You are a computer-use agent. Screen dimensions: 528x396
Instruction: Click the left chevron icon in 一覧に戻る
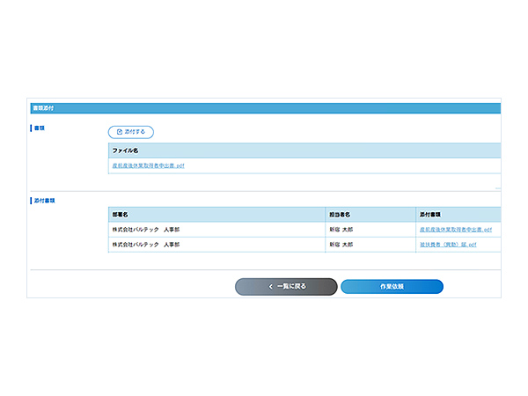pyautogui.click(x=271, y=287)
